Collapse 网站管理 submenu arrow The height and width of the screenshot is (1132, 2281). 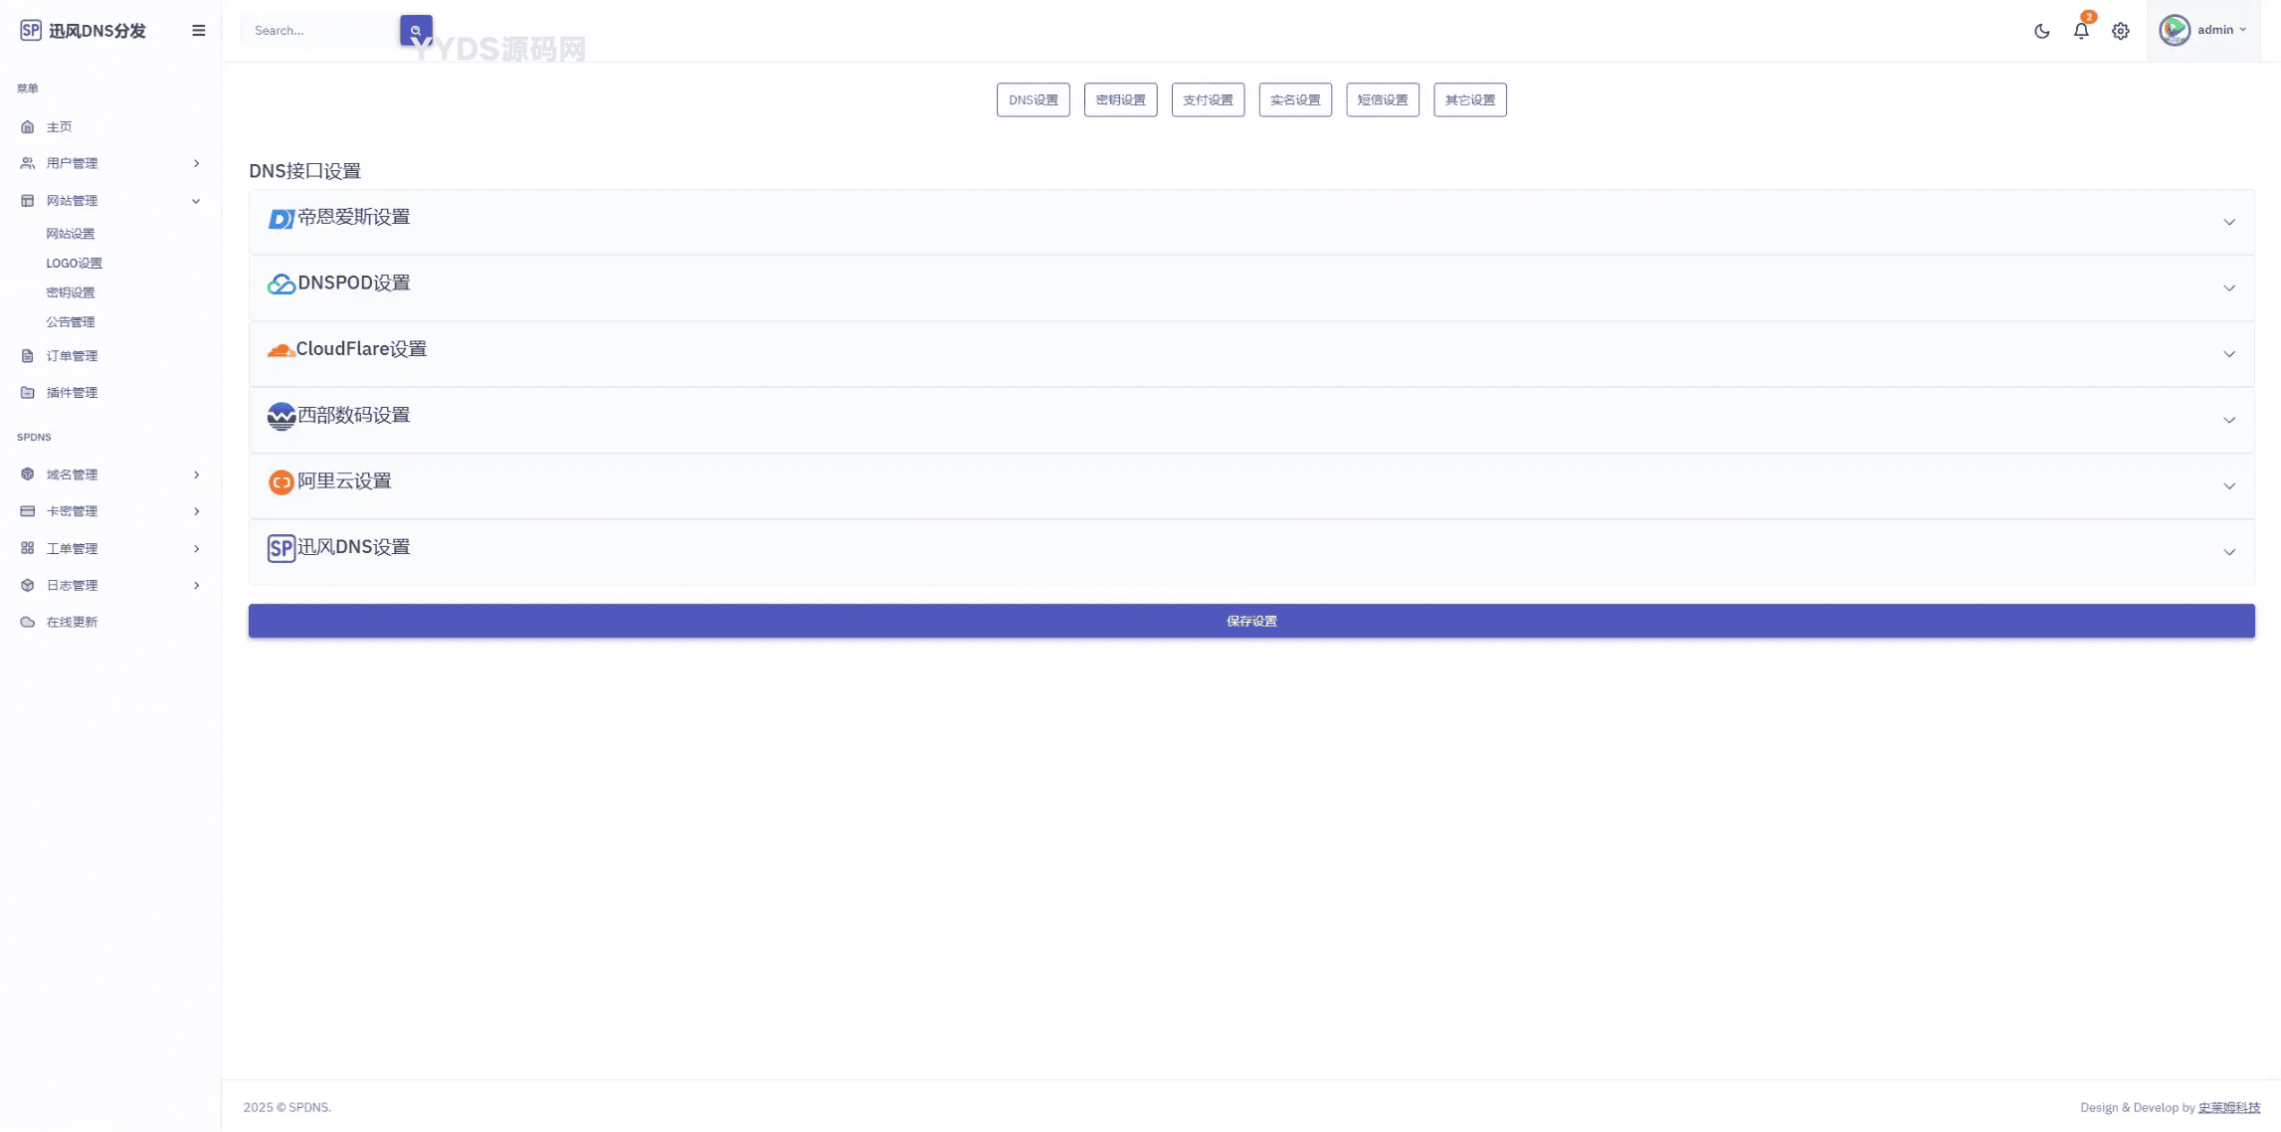click(x=196, y=201)
